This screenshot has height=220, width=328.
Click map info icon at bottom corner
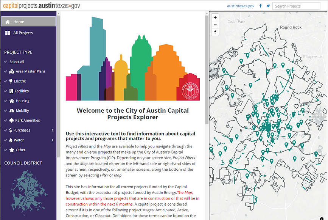(x=322, y=218)
